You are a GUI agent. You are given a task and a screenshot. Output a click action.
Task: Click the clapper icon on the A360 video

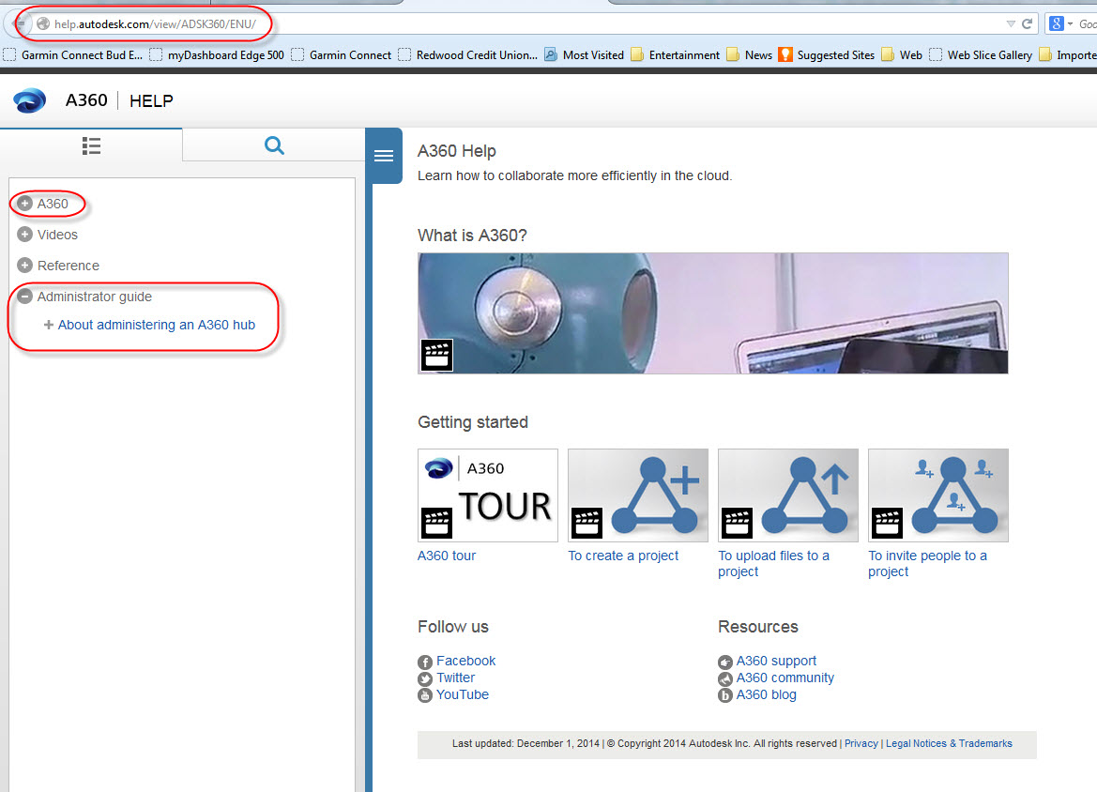point(436,355)
